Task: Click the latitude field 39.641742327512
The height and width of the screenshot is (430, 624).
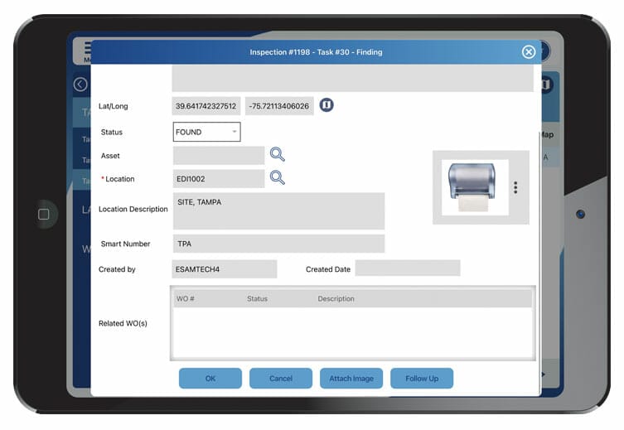Action: point(206,106)
